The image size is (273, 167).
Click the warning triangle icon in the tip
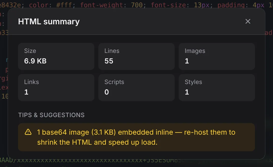(28, 132)
